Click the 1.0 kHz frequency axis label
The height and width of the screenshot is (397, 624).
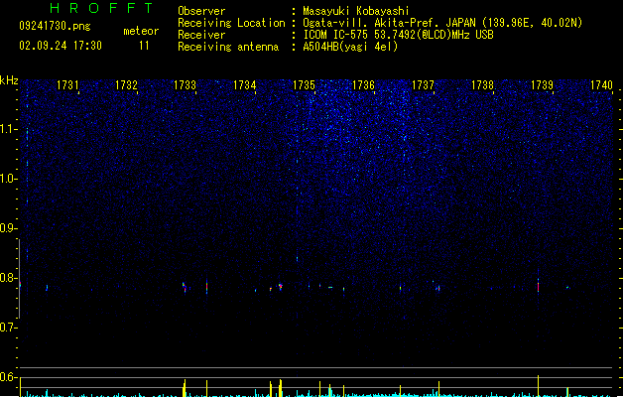pos(8,179)
